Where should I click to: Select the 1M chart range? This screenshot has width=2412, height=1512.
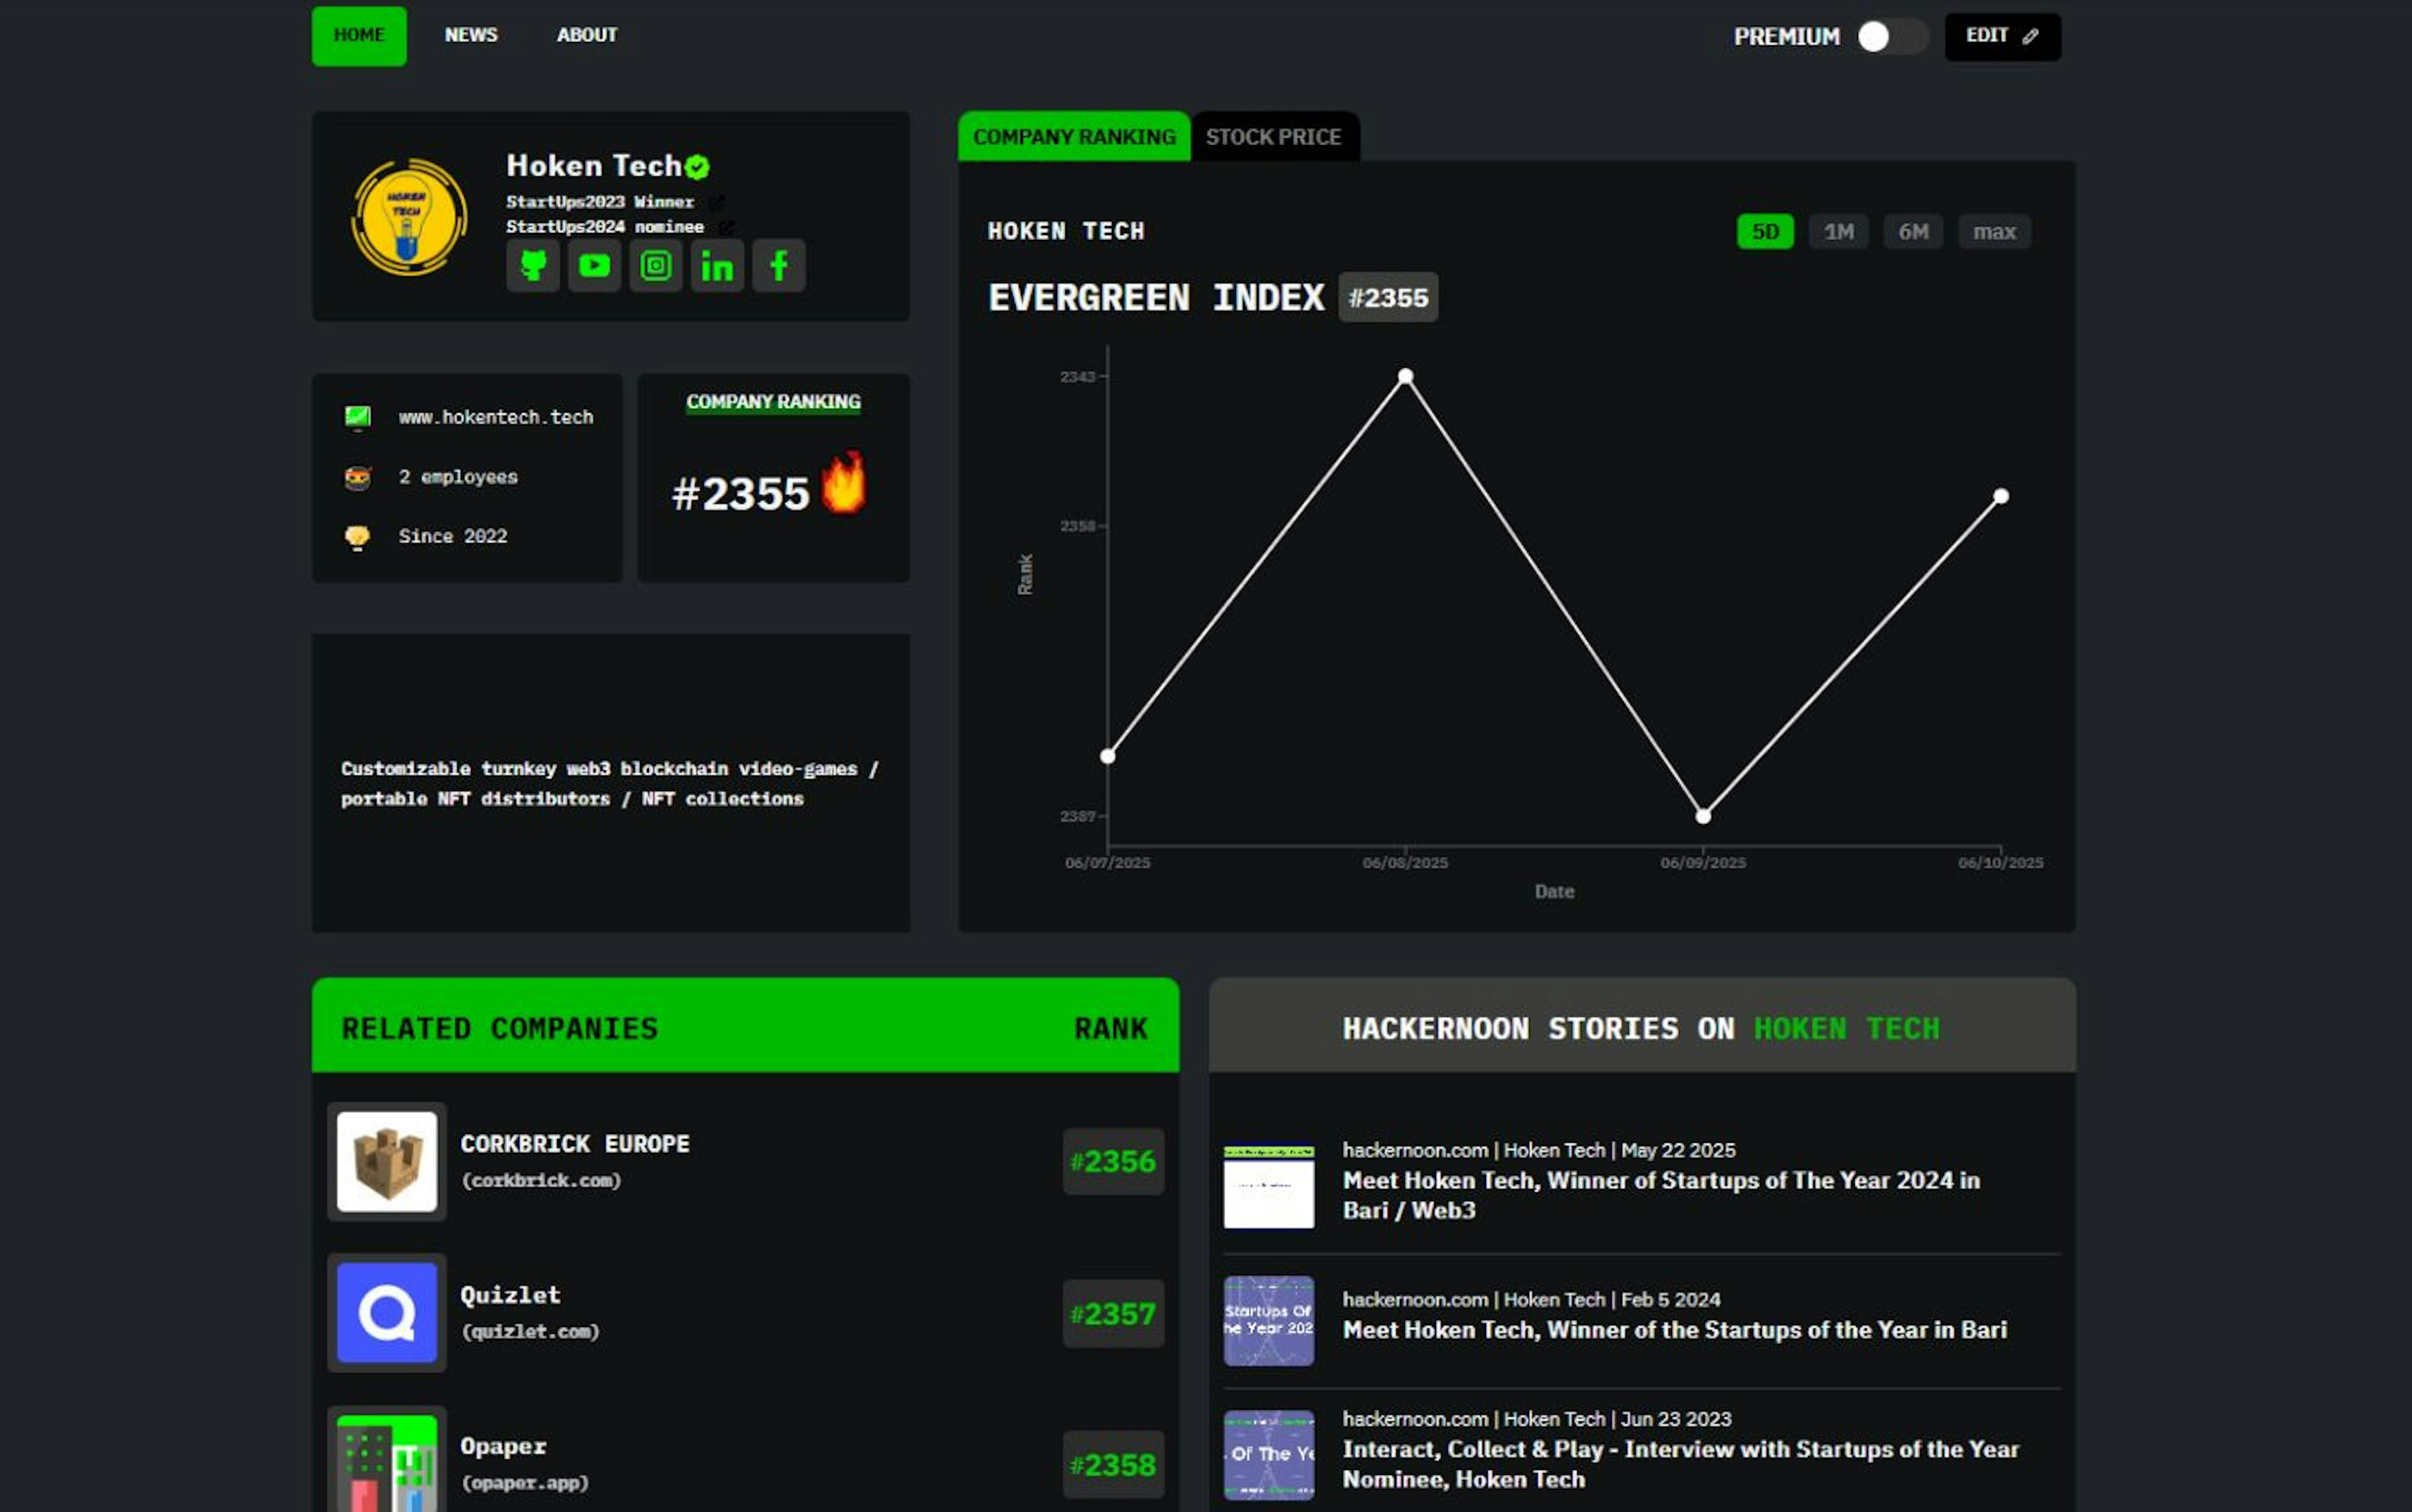[1838, 232]
